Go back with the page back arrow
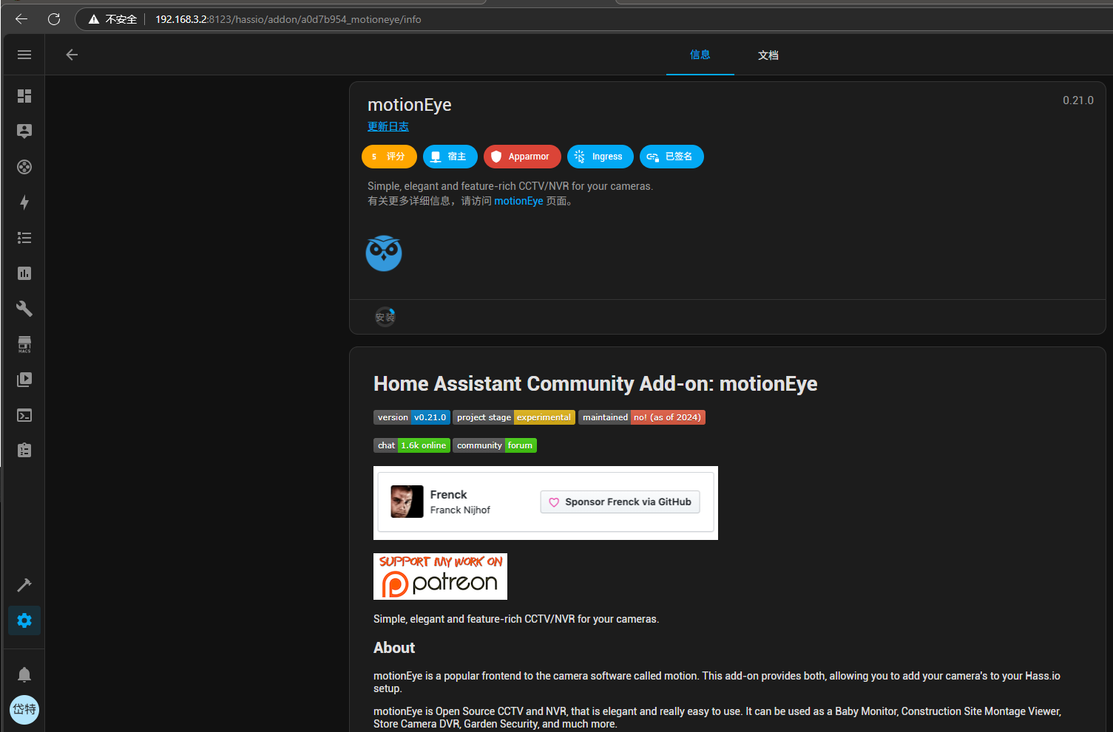 click(72, 55)
